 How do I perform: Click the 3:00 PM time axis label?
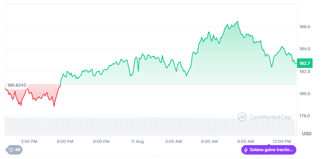click(x=29, y=141)
